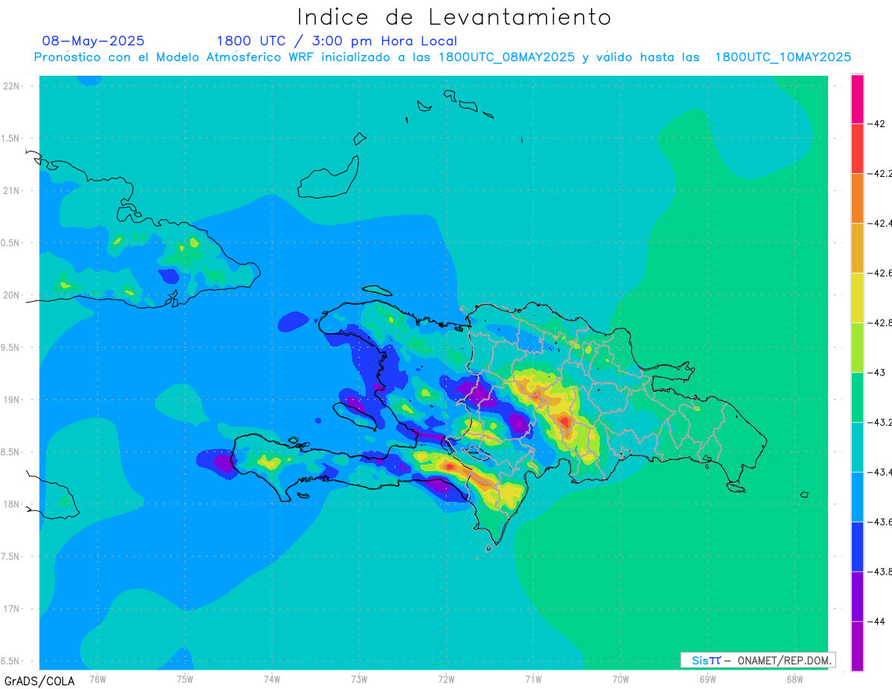Select the "75W" longitude label

click(x=184, y=679)
